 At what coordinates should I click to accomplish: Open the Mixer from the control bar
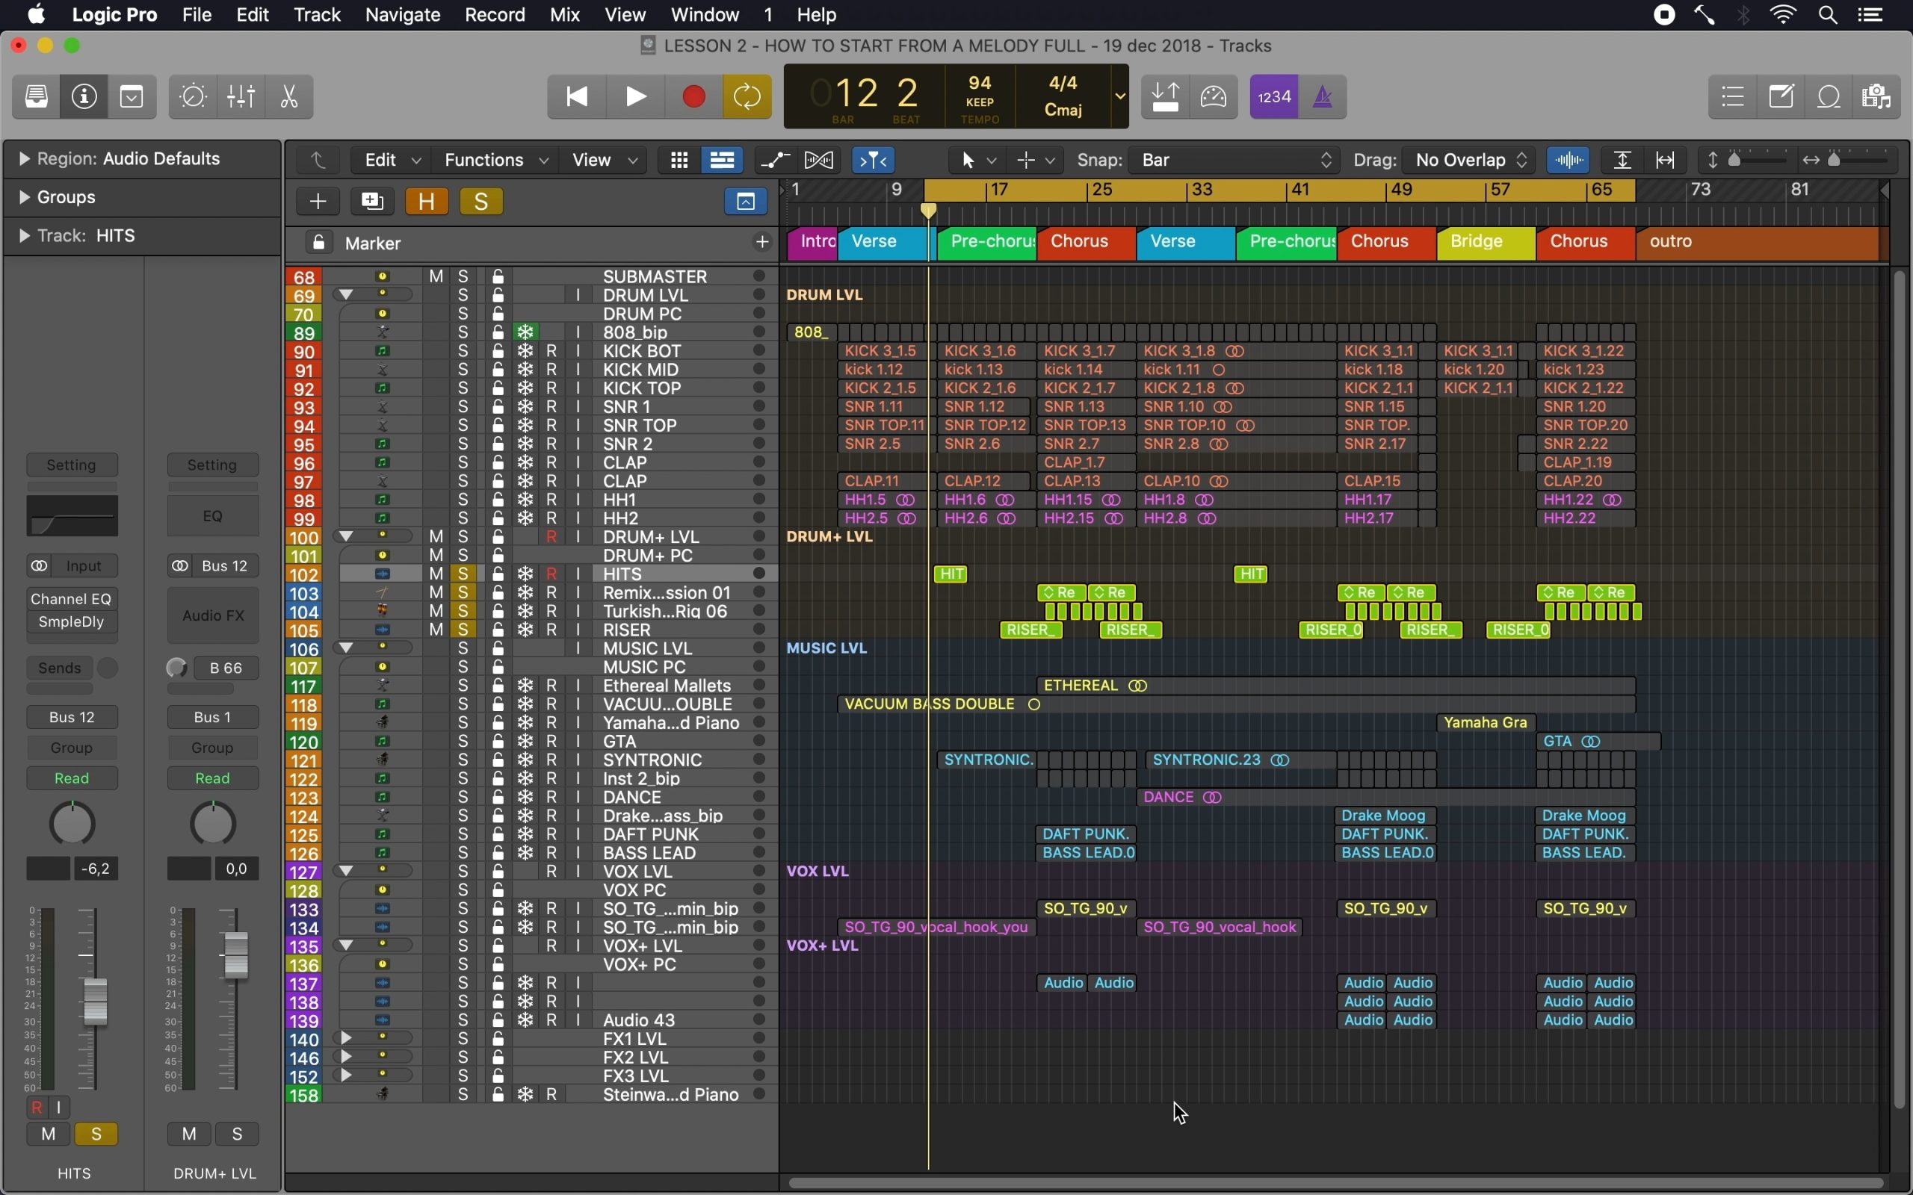241,96
